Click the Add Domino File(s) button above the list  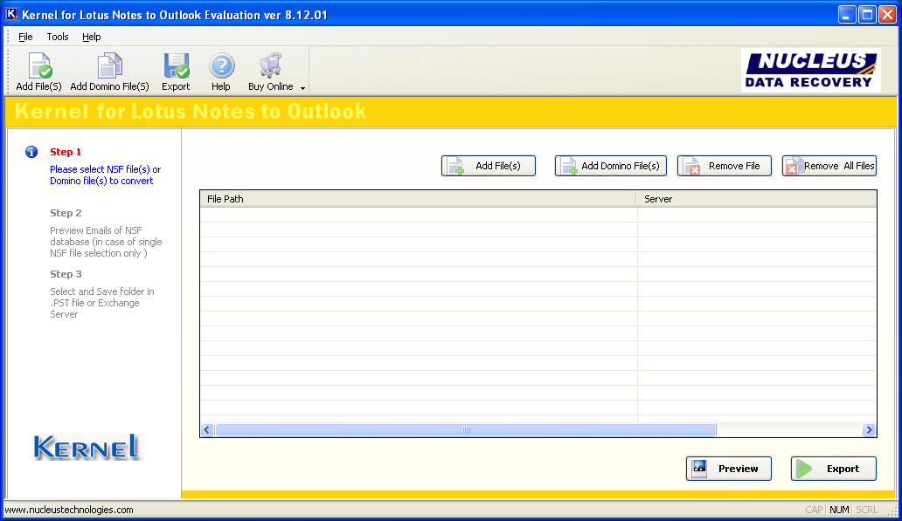pos(611,166)
